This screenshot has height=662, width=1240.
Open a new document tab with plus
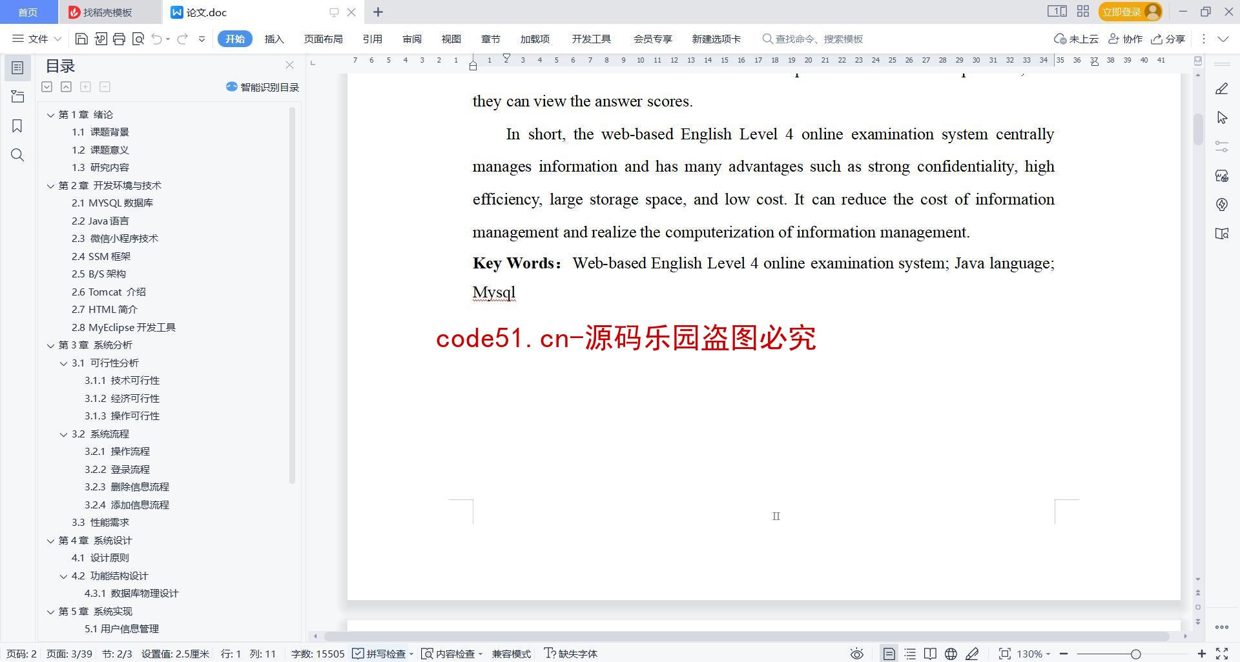click(x=378, y=12)
